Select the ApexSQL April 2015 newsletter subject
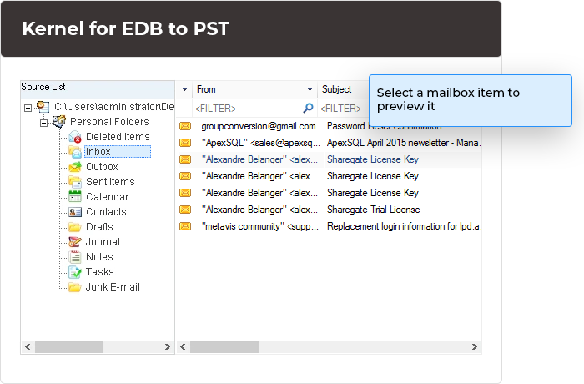Screen dimensions: 584x384 pyautogui.click(x=404, y=143)
